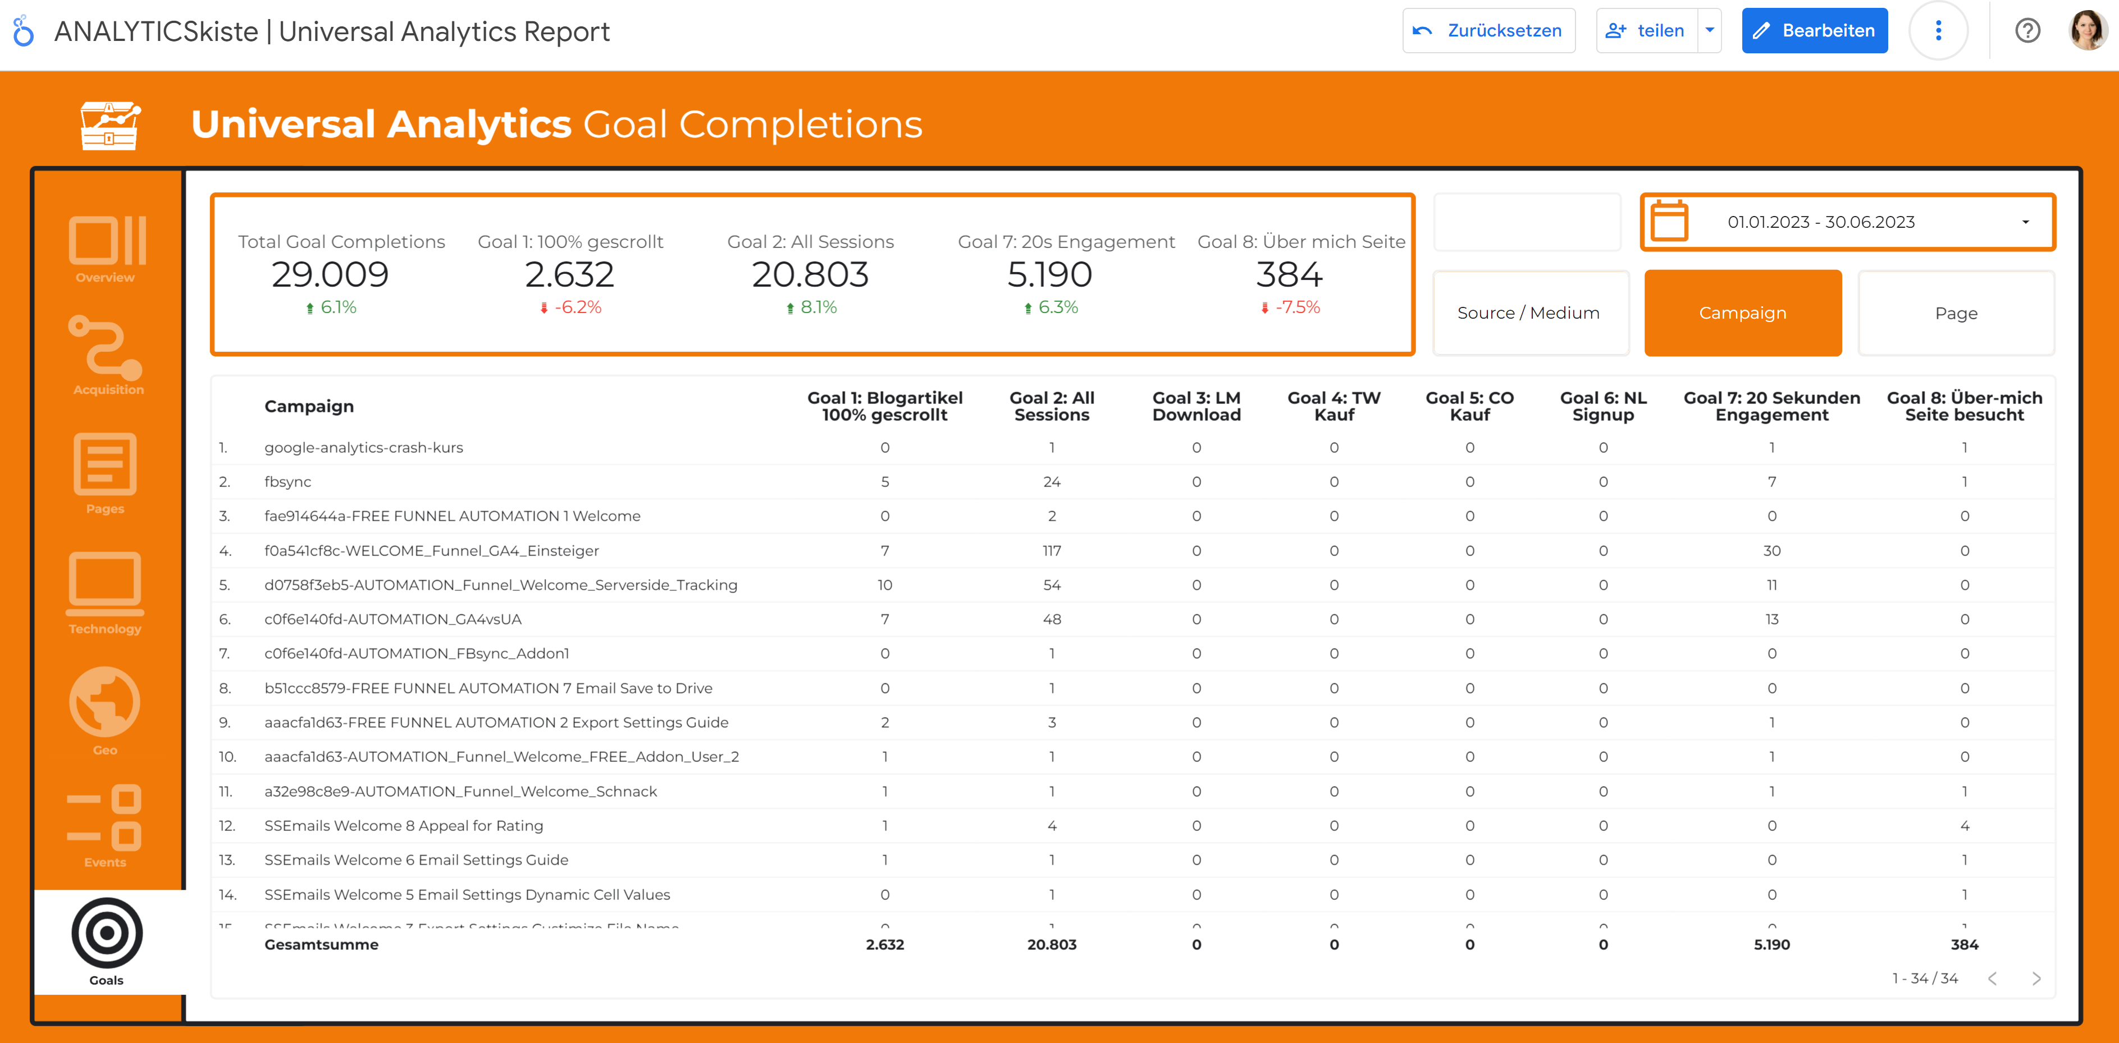Select the Goals section icon

[106, 933]
